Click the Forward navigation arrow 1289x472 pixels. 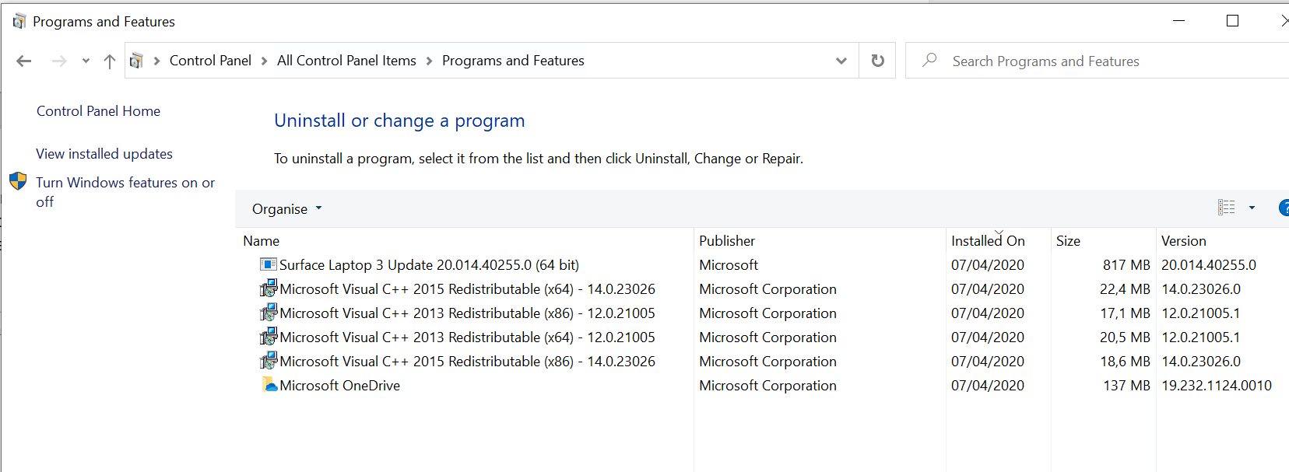click(x=59, y=61)
